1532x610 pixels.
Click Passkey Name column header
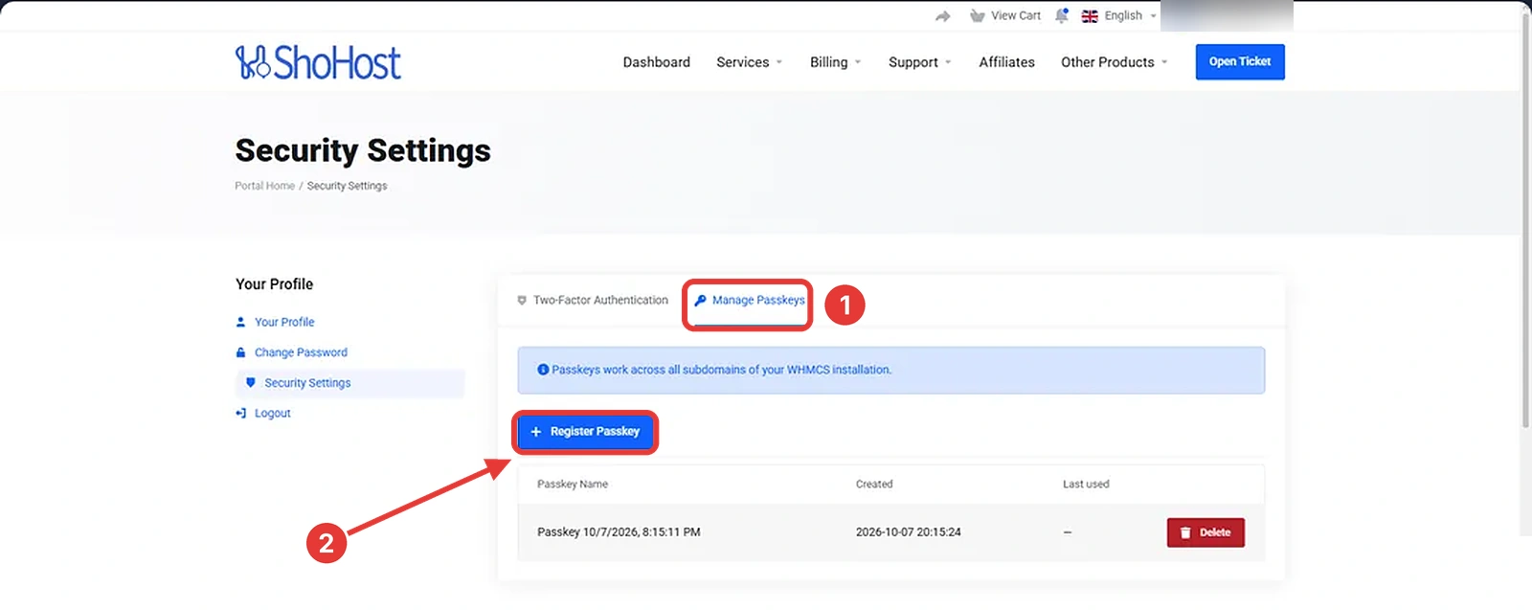[573, 484]
